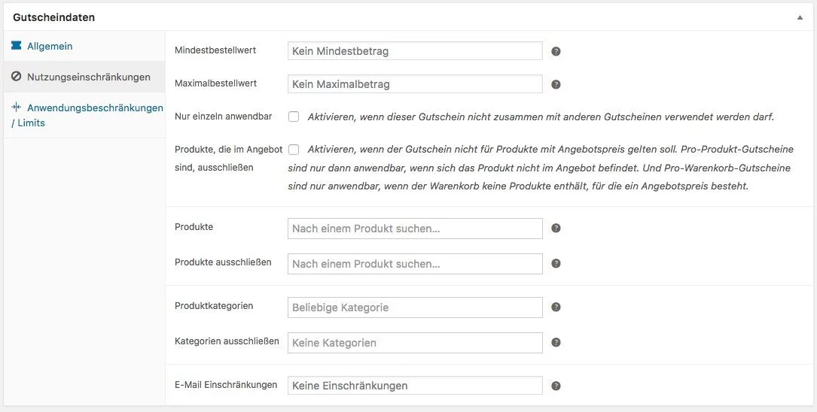Click help icon next to Mindestbestellwert field
This screenshot has width=817, height=412.
[x=556, y=51]
